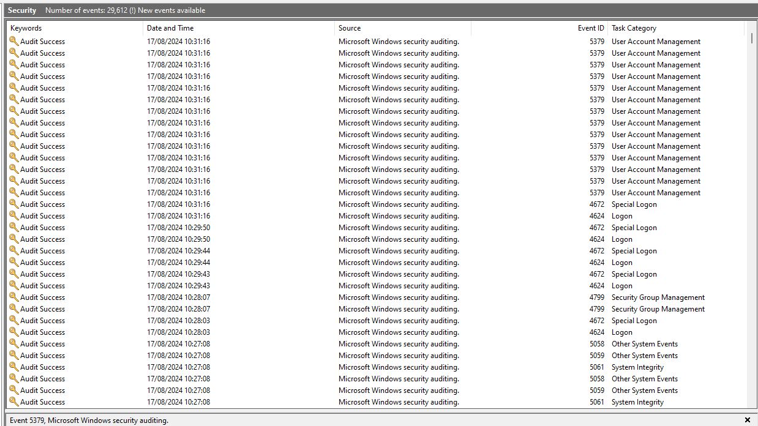Select Event ID 4672 logged at 10:29:44
Viewport: 758px width, 426px height.
596,251
